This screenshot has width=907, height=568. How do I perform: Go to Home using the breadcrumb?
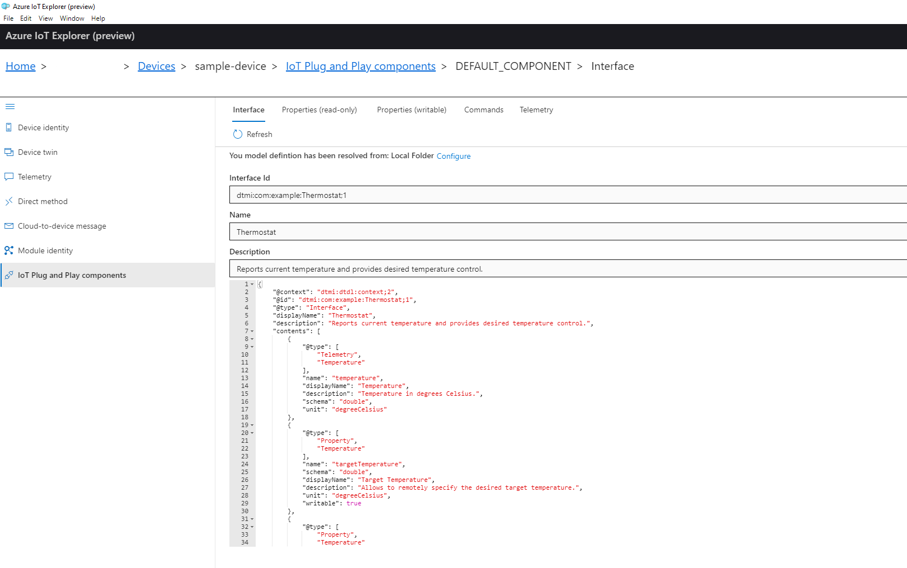20,66
